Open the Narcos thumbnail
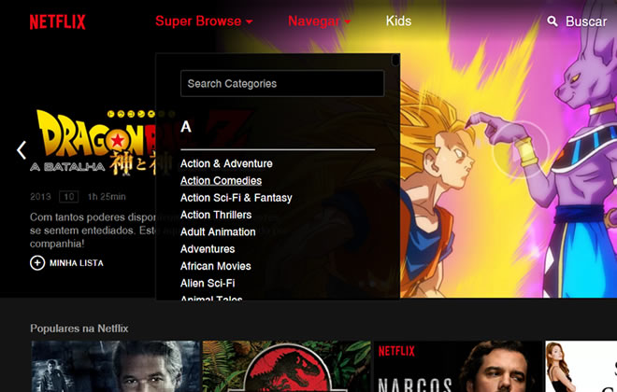617x392 pixels. point(458,366)
